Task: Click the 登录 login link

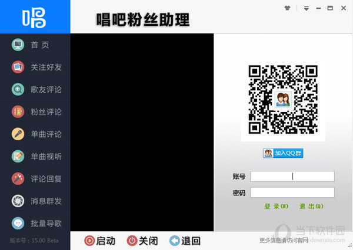Action: pyautogui.click(x=277, y=206)
